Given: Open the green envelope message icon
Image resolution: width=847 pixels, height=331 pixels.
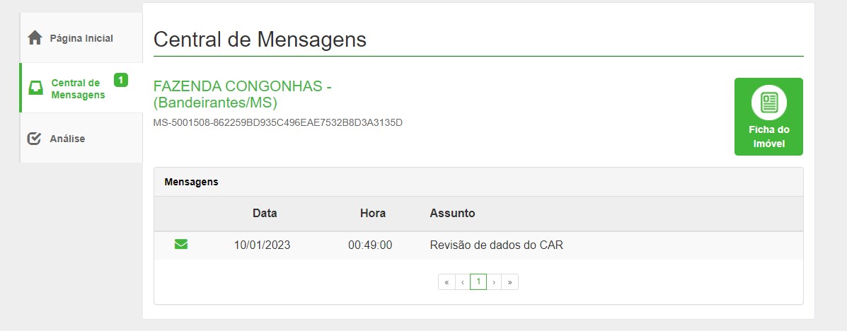Looking at the screenshot, I should point(181,245).
